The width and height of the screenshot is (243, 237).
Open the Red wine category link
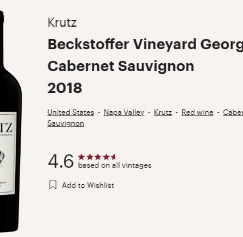tap(197, 112)
